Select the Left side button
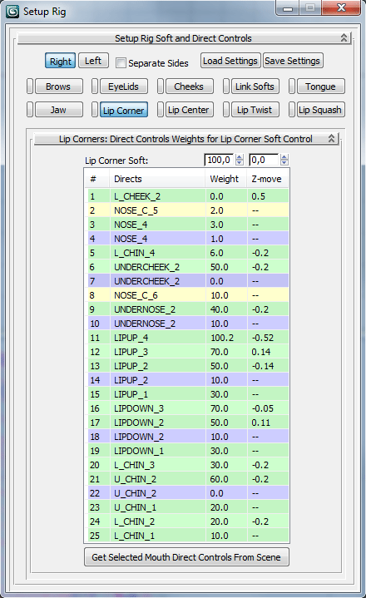Viewport: 366px width, 598px height. (93, 61)
